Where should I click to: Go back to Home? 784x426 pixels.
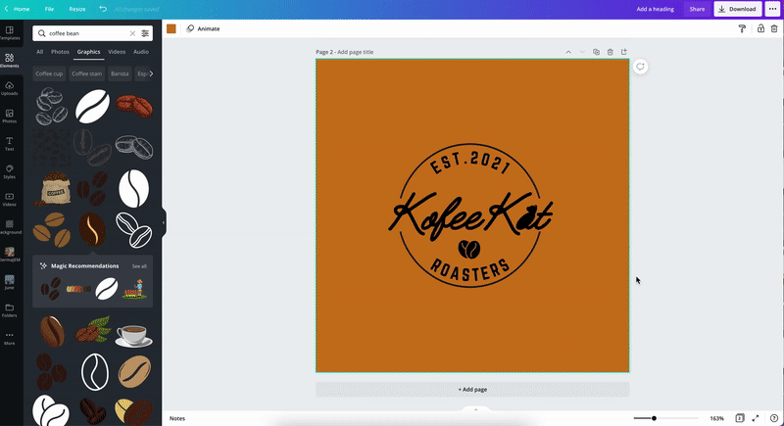pos(18,9)
